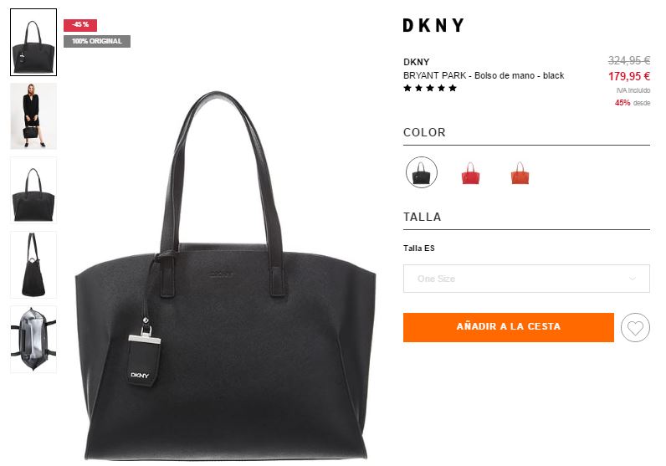Viewport: 666px width, 466px height.
Task: Show bag interior top view thumbnail
Action: click(33, 339)
